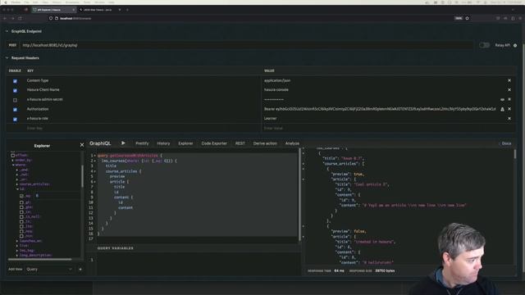Viewport: 525px width, 295px height.
Task: Toggle Explorer from GraphiQL toolbar
Action: tap(185, 143)
